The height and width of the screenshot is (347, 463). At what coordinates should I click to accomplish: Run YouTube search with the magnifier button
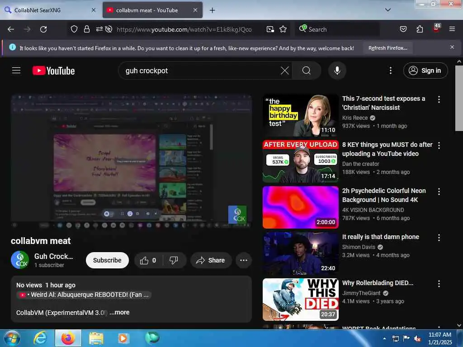(x=307, y=70)
